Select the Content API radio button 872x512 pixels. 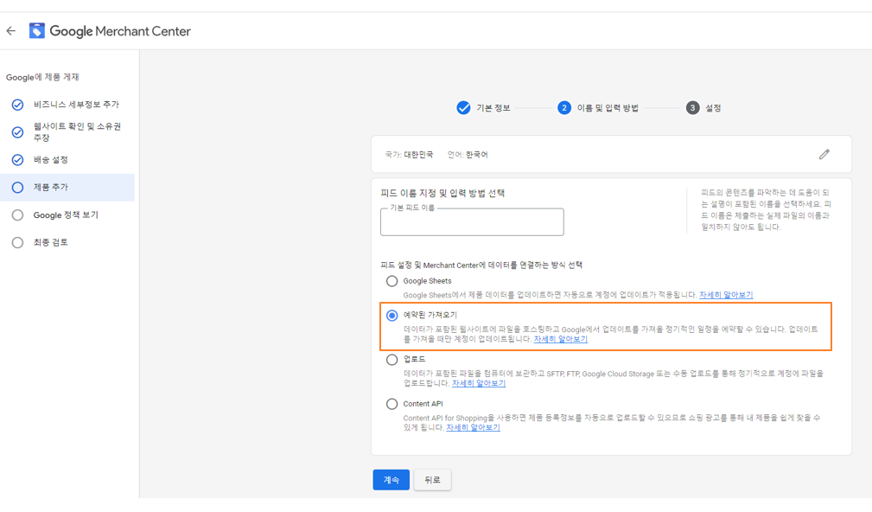click(x=391, y=404)
